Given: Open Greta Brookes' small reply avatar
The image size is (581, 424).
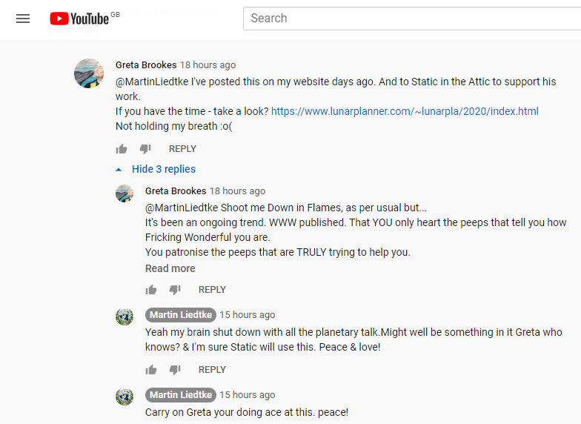Looking at the screenshot, I should coord(124,194).
